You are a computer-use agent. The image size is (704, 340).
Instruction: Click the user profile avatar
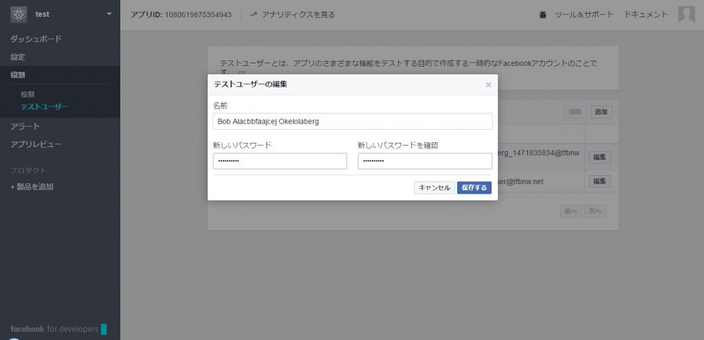tap(687, 14)
